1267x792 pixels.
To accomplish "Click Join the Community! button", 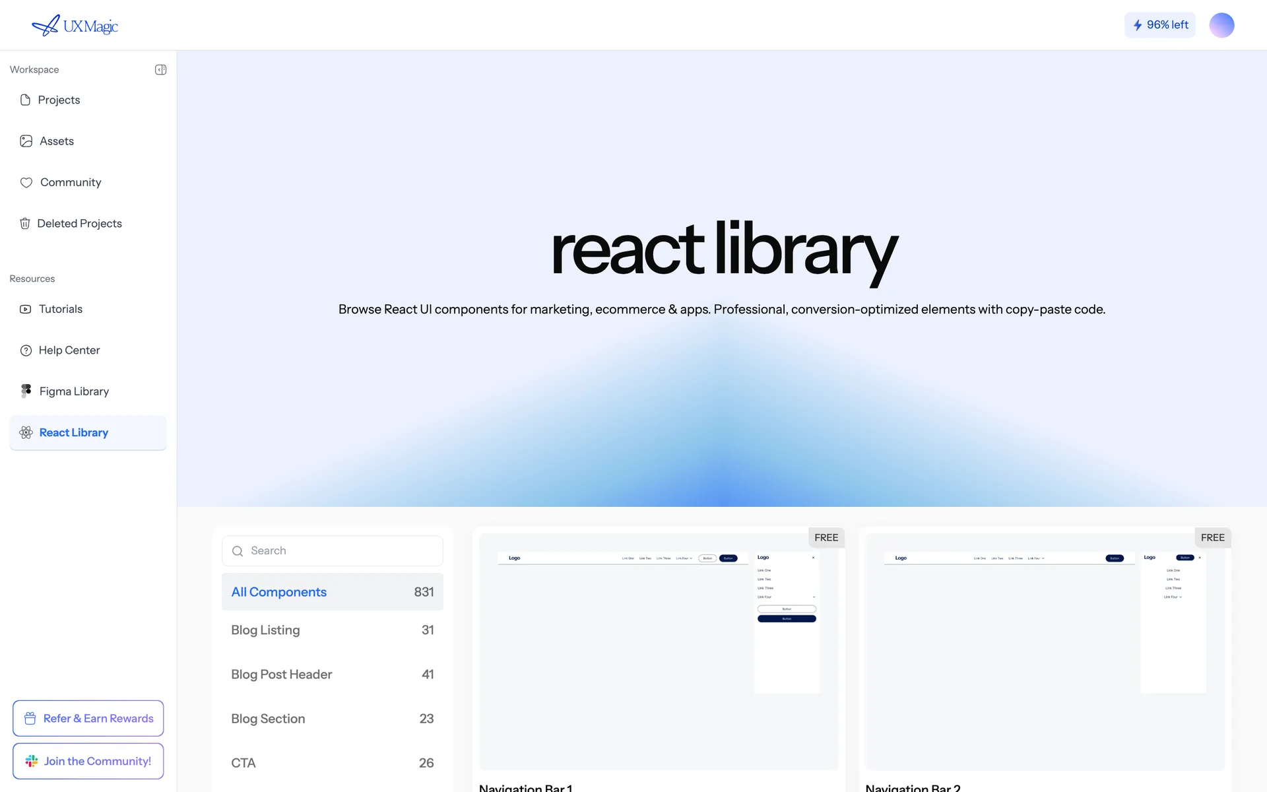I will click(88, 761).
